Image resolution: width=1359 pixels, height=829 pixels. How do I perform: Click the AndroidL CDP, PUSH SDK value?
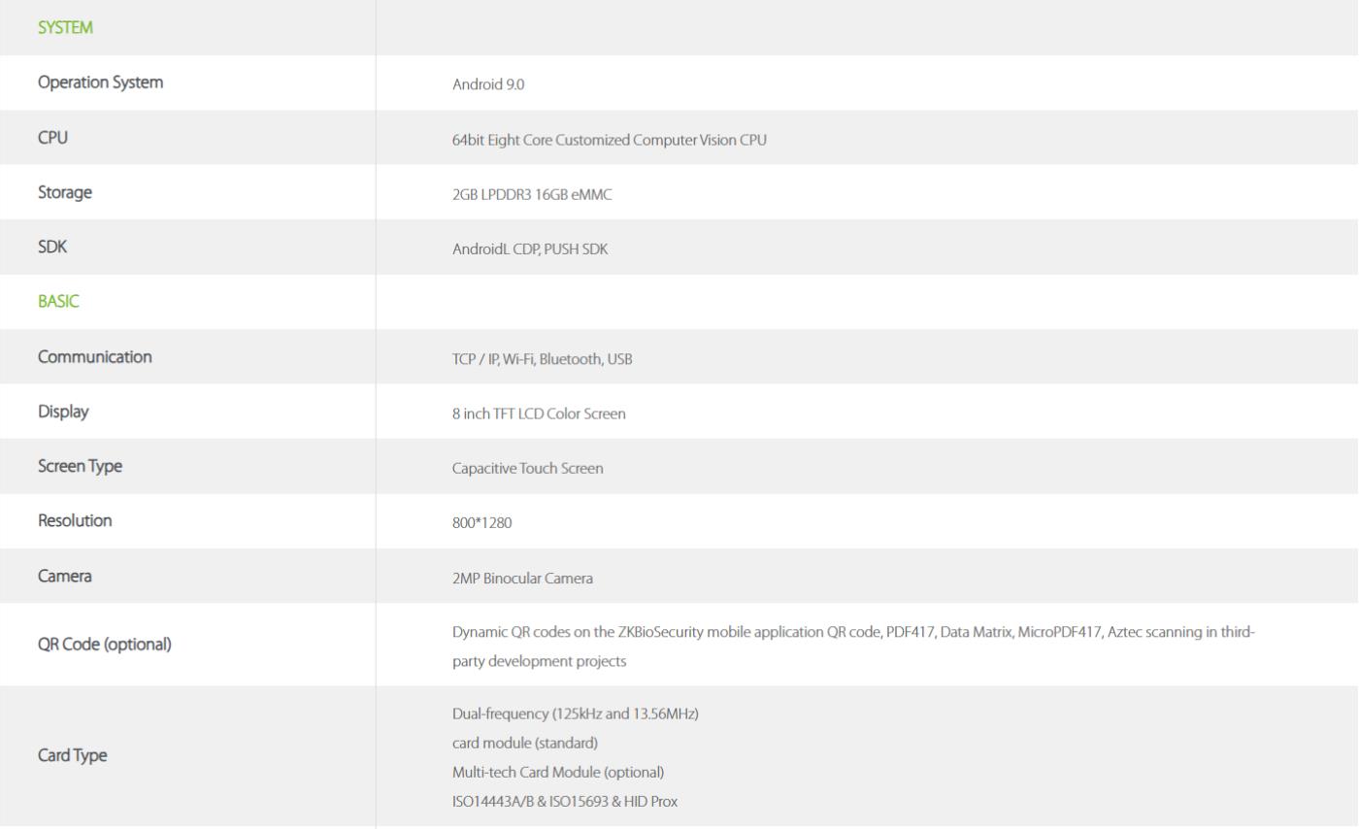(x=530, y=249)
